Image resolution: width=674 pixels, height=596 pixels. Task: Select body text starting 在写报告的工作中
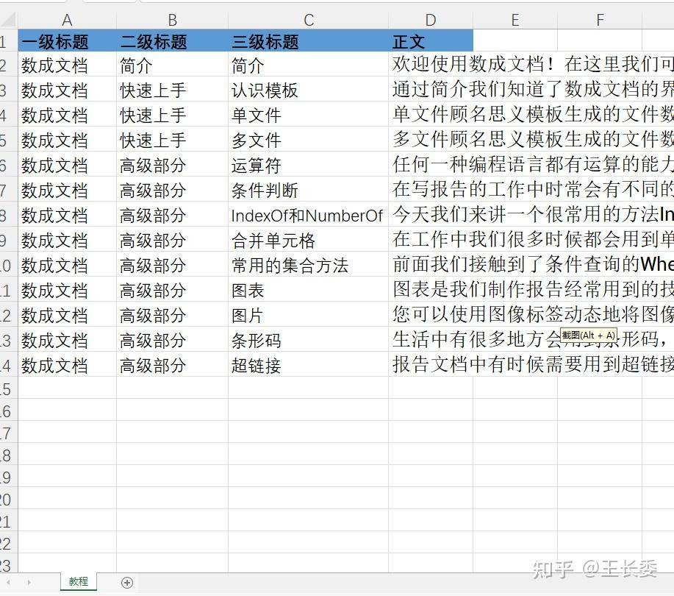coord(531,189)
